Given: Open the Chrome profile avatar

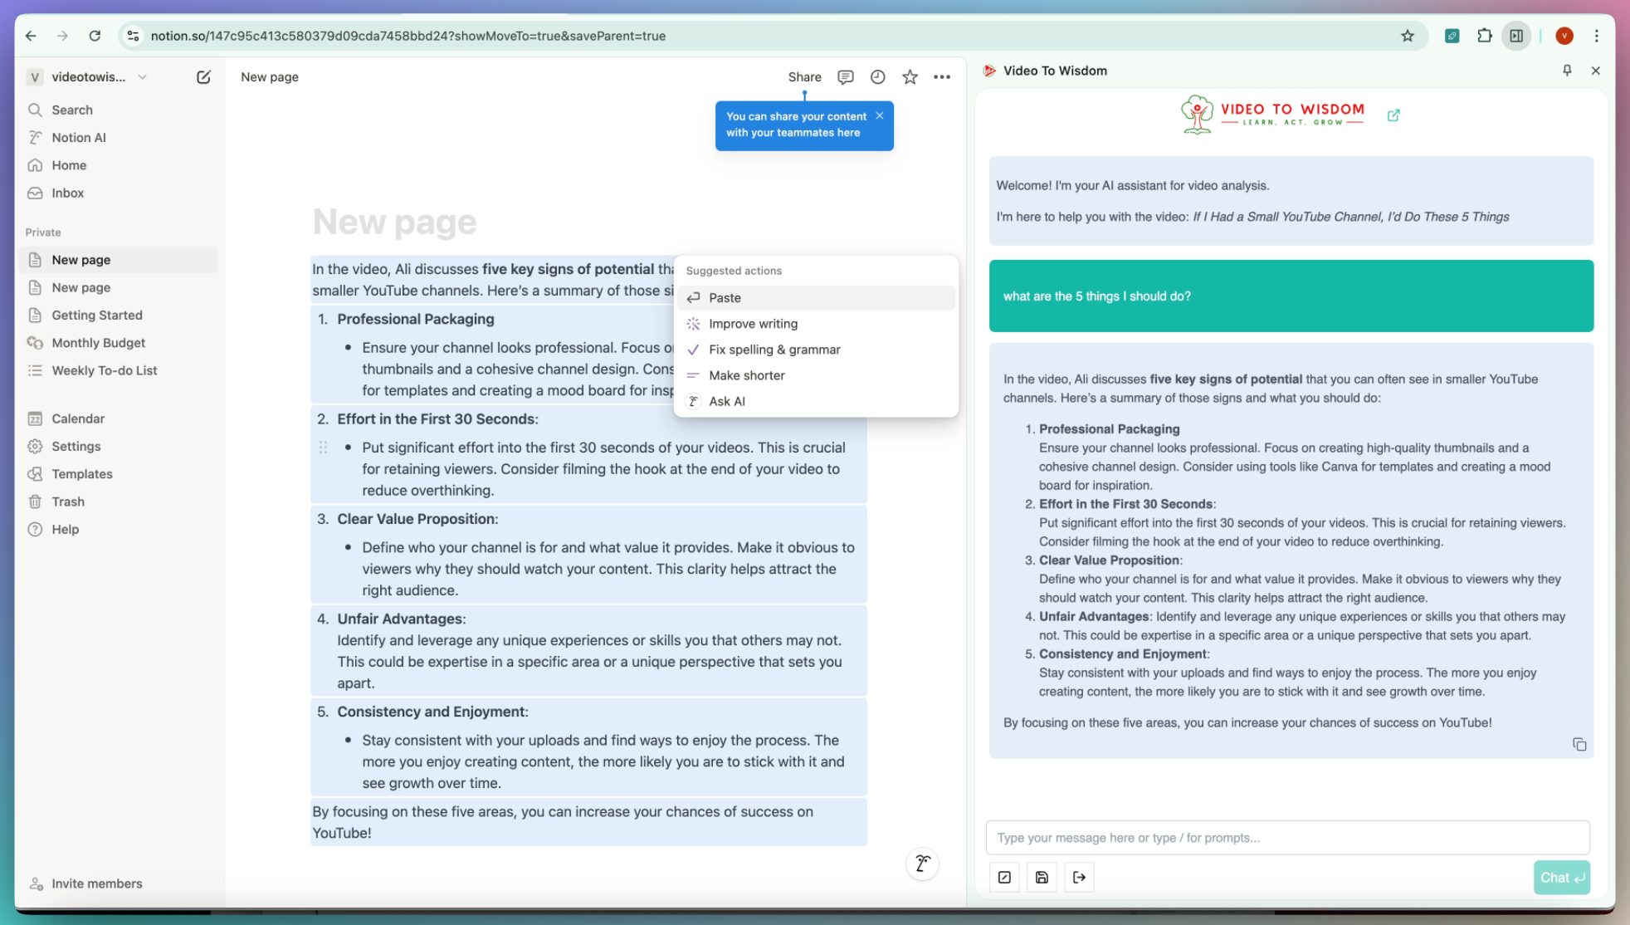Looking at the screenshot, I should tap(1564, 36).
